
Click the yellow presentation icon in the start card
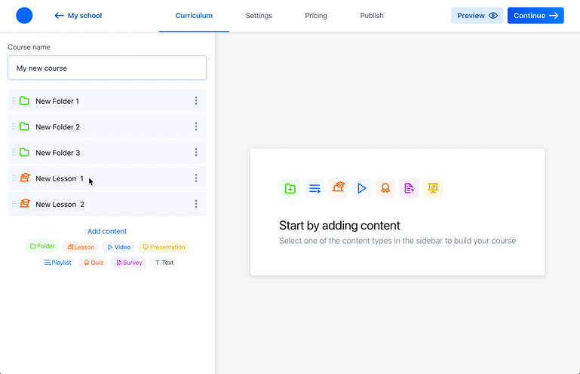click(433, 188)
